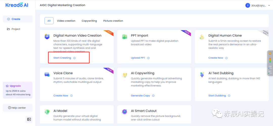Click the Voice Clone card icon
The width and height of the screenshot is (273, 126).
47,74
